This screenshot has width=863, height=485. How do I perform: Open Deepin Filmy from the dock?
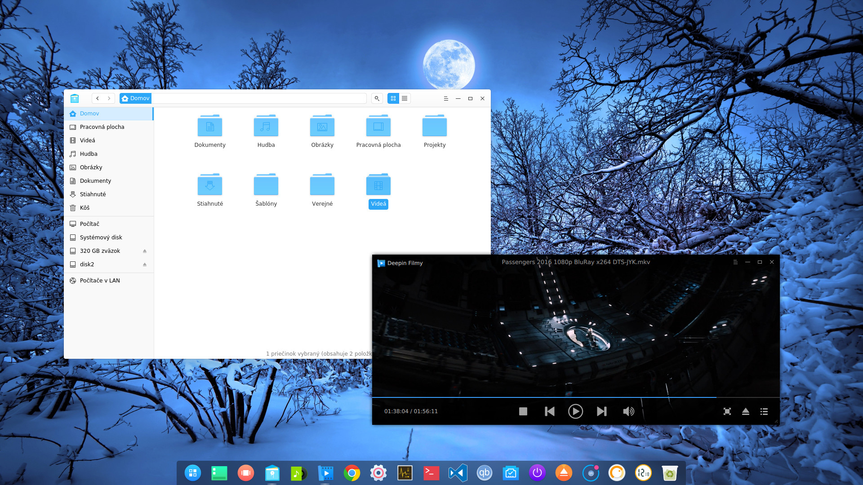325,473
